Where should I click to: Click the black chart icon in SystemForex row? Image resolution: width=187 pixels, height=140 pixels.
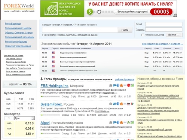coord(129,104)
